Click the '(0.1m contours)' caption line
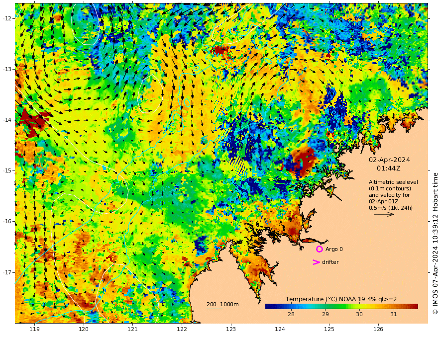The width and height of the screenshot is (438, 338). 390,188
